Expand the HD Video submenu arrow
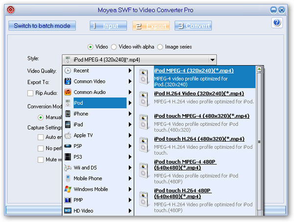The image size is (294, 222). [x=130, y=211]
